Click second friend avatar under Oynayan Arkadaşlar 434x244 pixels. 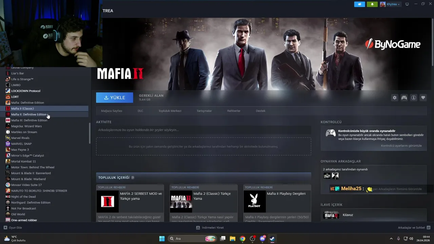coord(335,176)
